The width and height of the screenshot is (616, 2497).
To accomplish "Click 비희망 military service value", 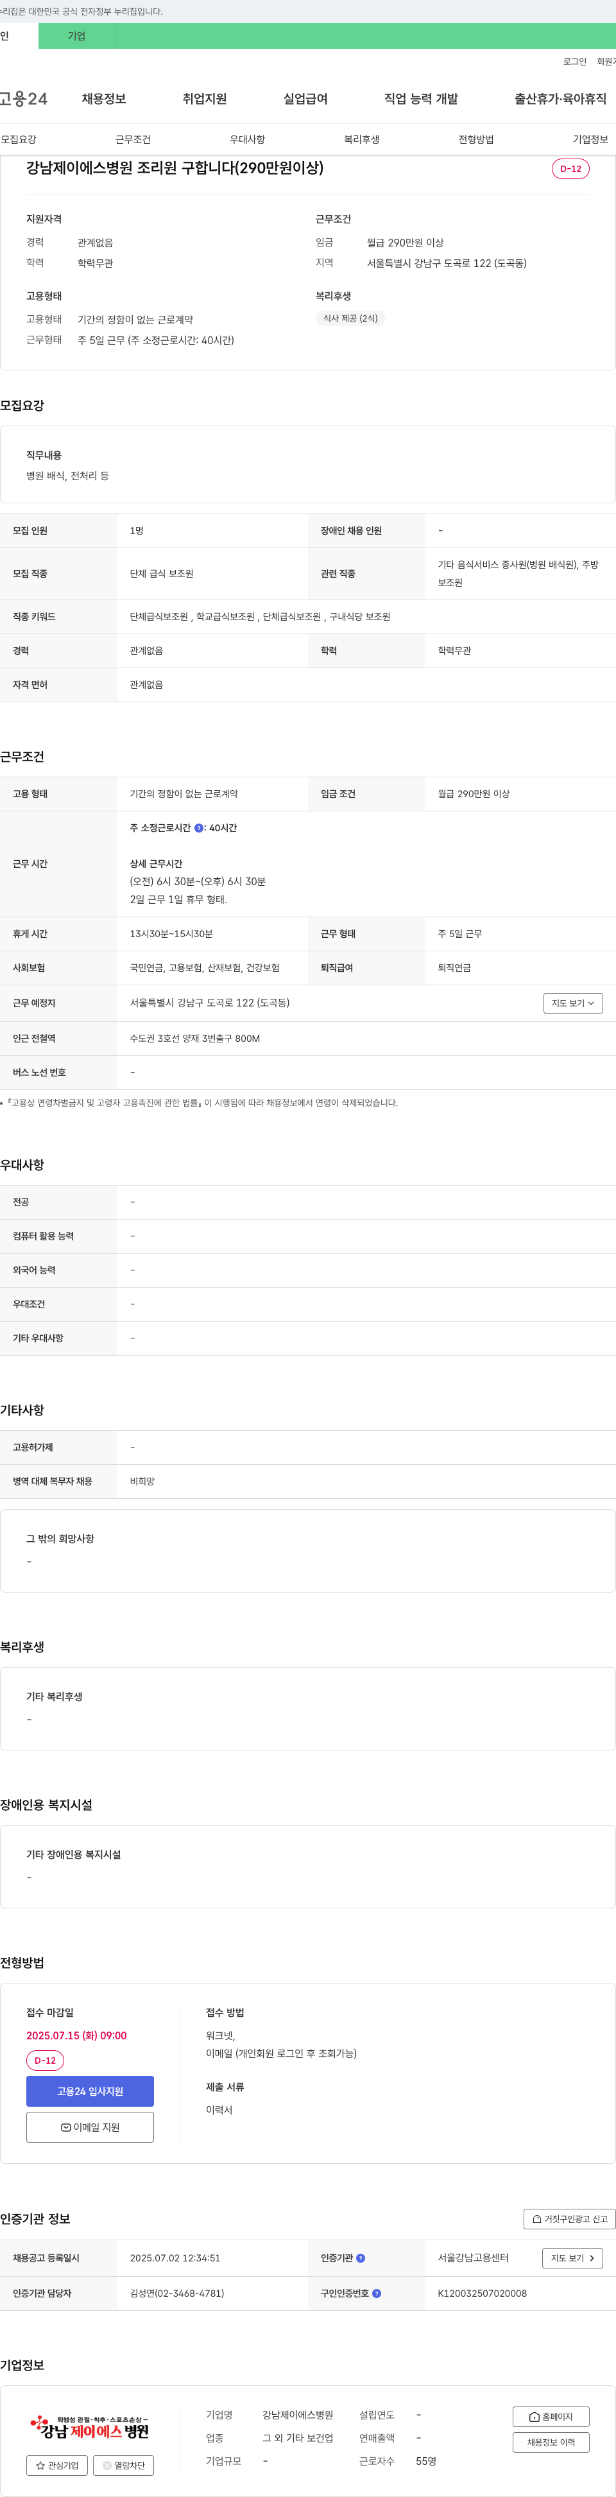I will point(142,1481).
